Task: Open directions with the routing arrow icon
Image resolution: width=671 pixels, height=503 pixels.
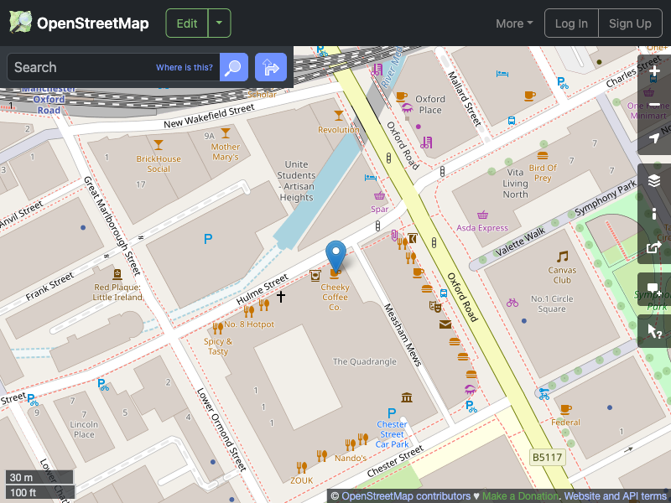Action: tap(270, 67)
